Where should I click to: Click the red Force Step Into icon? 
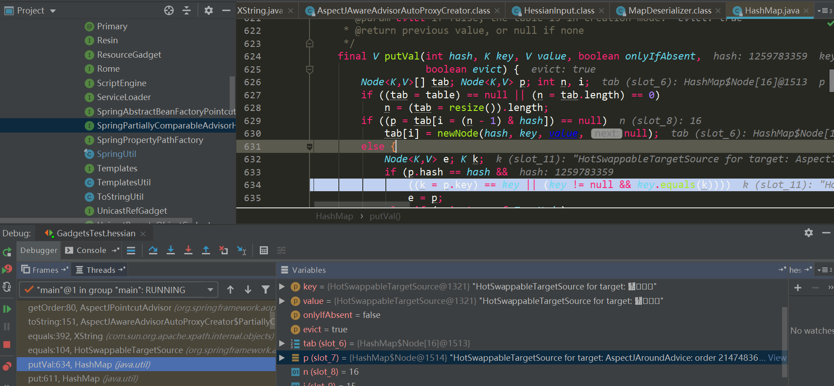[x=188, y=250]
